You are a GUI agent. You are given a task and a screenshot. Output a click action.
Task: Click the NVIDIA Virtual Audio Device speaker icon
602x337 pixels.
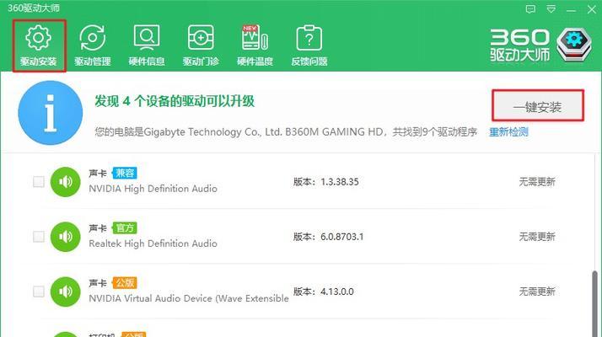[x=66, y=292]
